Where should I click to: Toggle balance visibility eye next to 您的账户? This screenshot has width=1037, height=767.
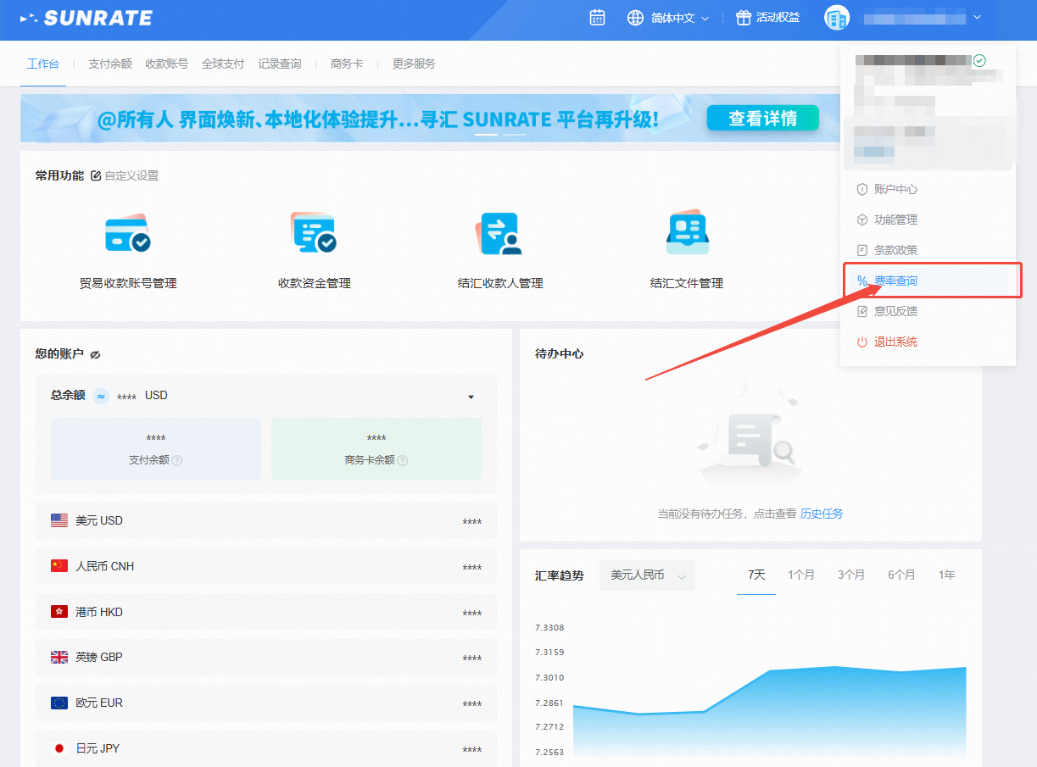click(x=96, y=354)
